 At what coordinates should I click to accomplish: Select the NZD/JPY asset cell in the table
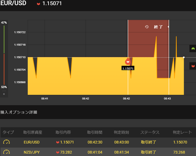click(x=31, y=152)
